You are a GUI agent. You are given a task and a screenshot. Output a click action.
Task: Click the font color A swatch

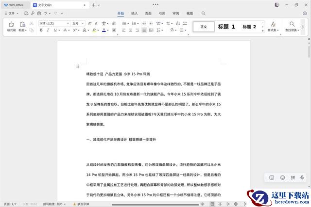(104, 30)
